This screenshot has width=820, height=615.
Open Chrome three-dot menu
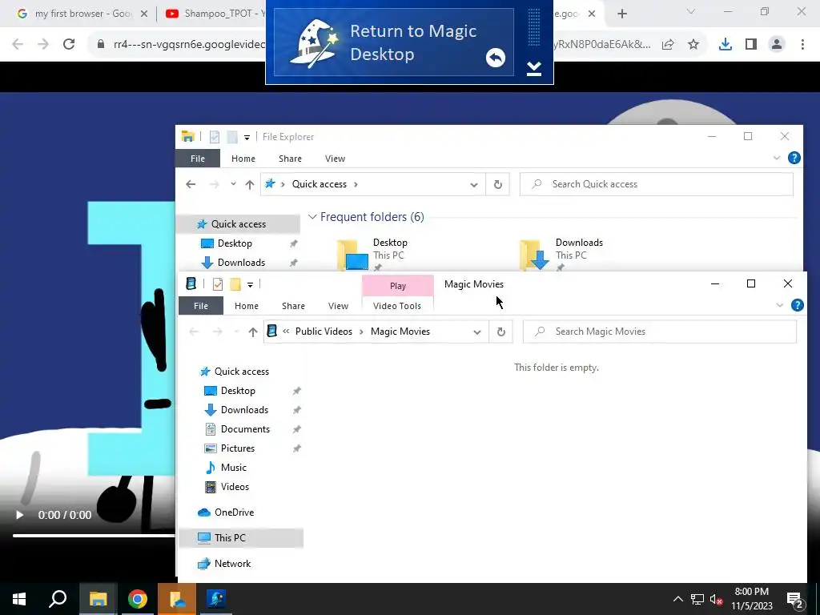[x=802, y=45]
